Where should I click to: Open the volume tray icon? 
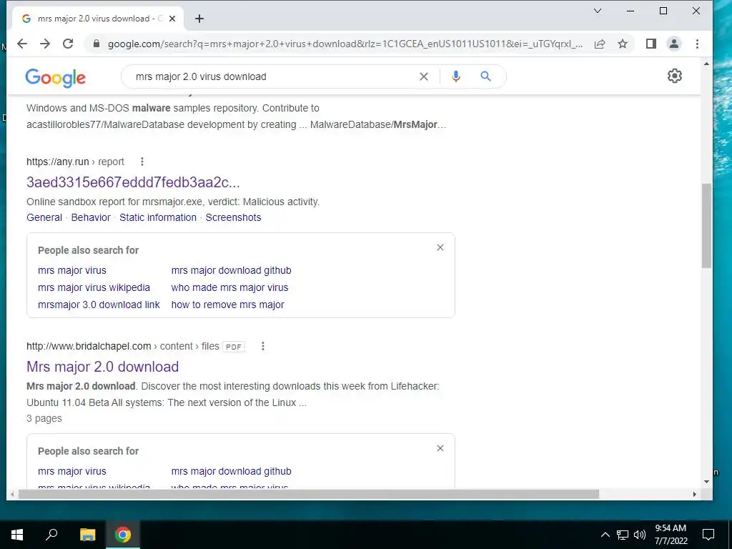coord(640,535)
